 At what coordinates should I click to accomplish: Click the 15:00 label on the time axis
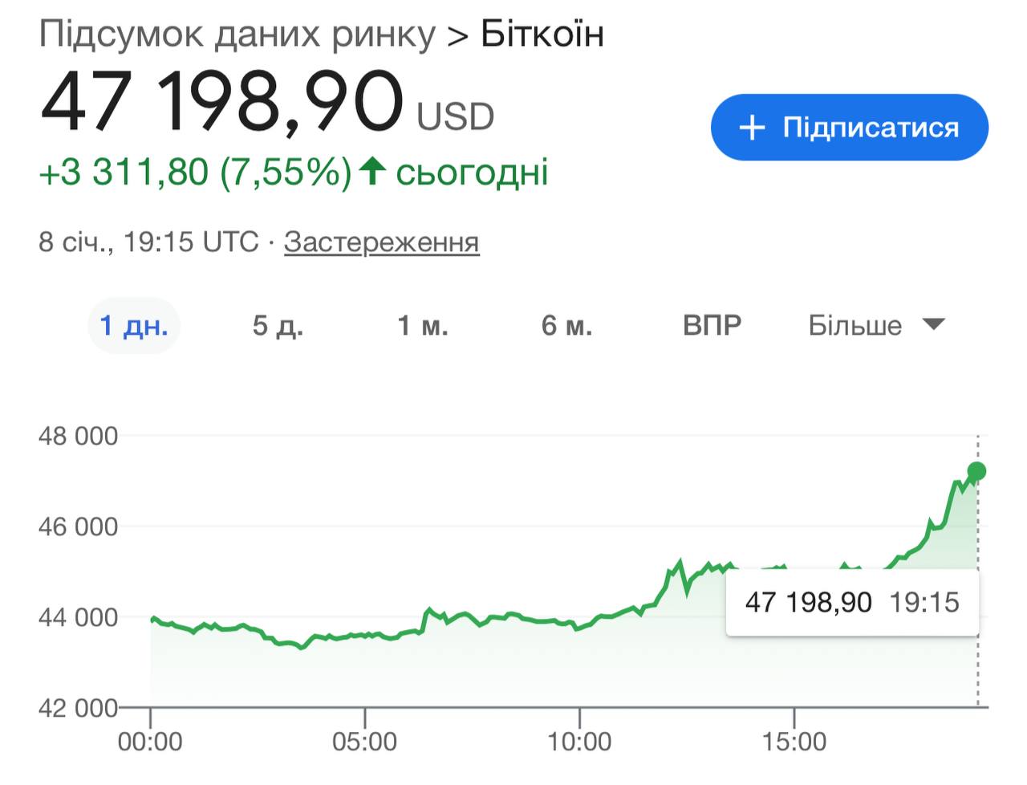[x=794, y=741]
